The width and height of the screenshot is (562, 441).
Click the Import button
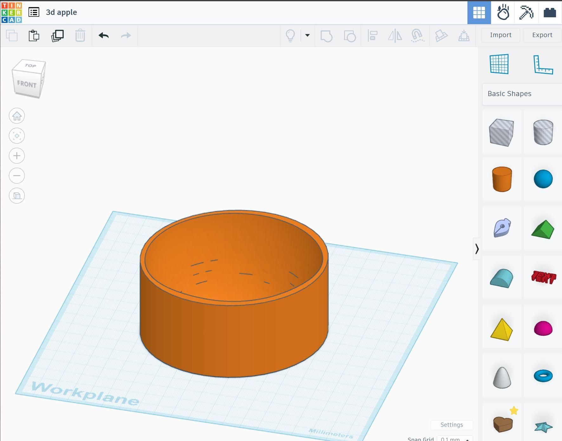pyautogui.click(x=500, y=35)
